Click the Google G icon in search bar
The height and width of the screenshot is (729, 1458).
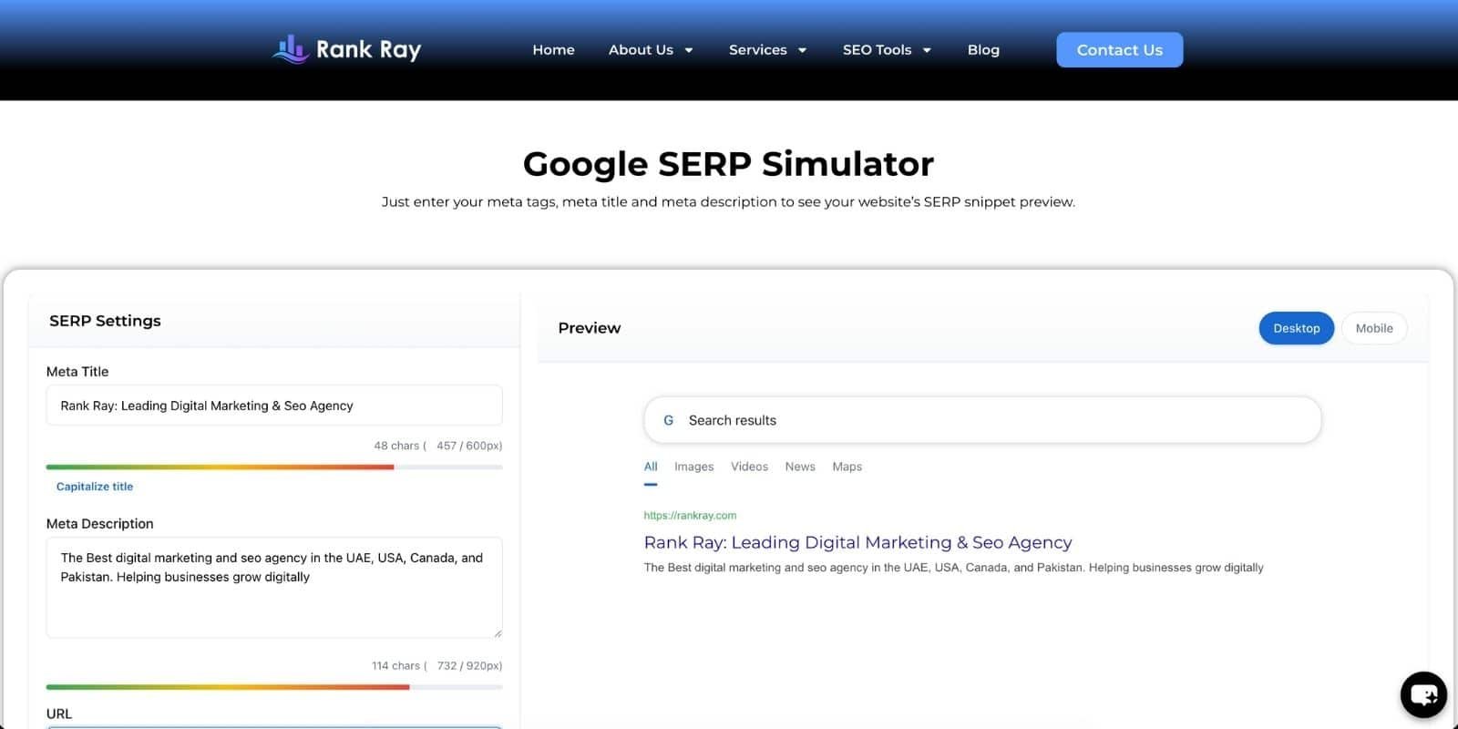pyautogui.click(x=668, y=420)
